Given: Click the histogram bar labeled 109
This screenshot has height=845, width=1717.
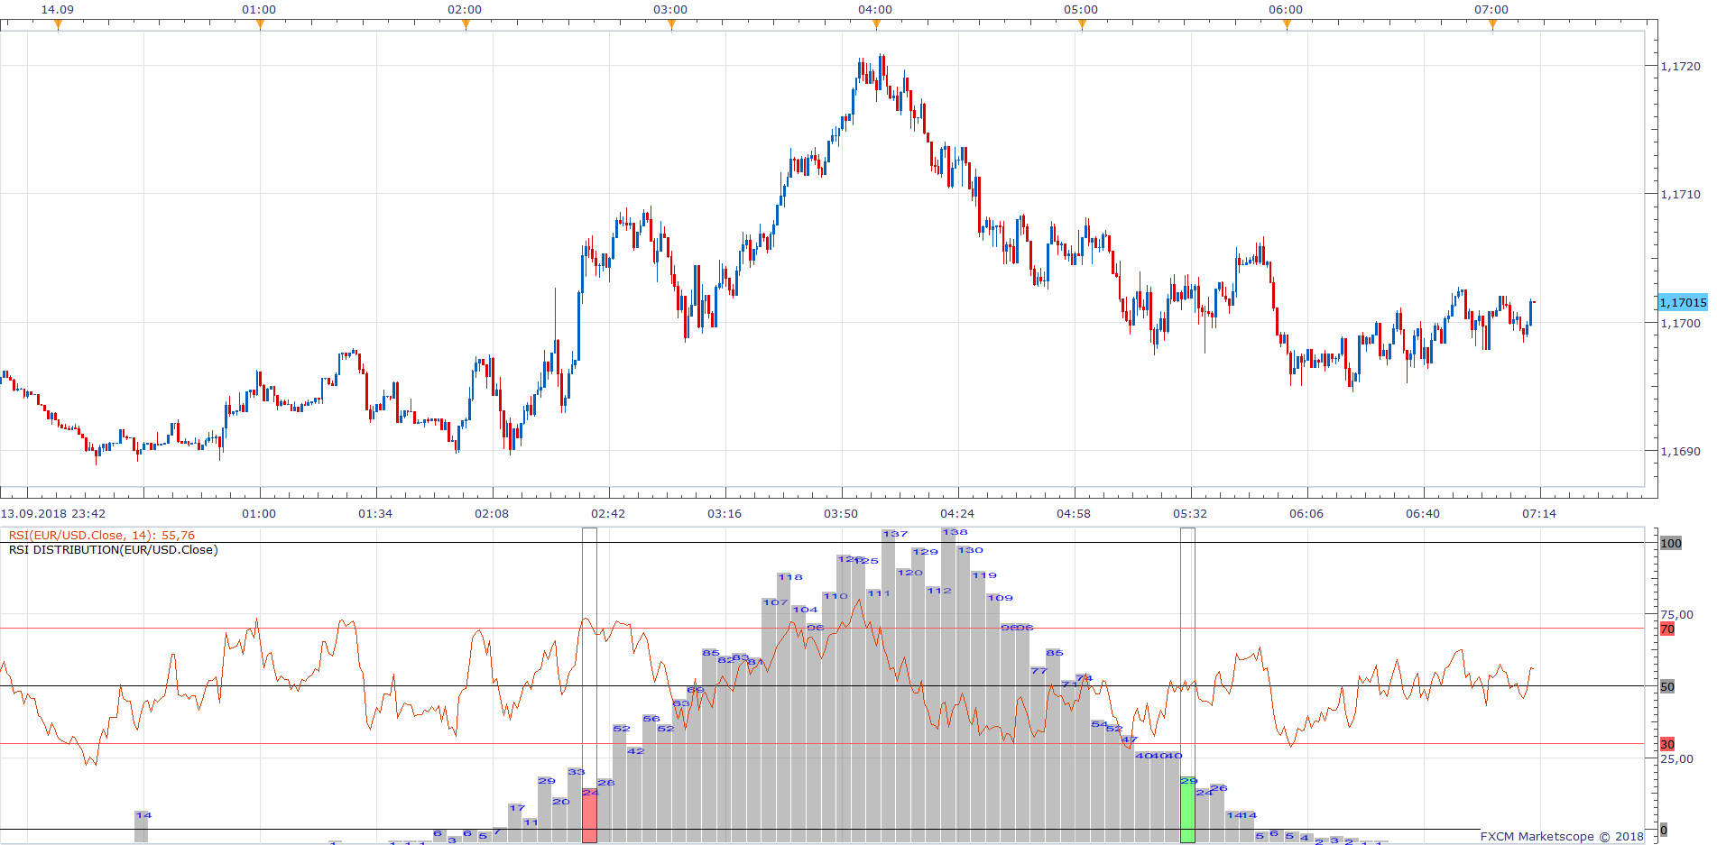Looking at the screenshot, I should [993, 719].
